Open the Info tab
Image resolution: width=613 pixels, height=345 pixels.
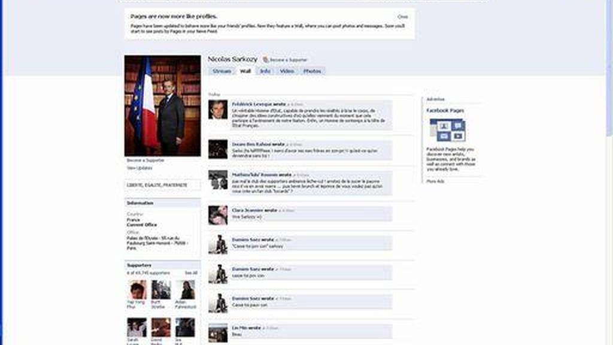point(265,71)
